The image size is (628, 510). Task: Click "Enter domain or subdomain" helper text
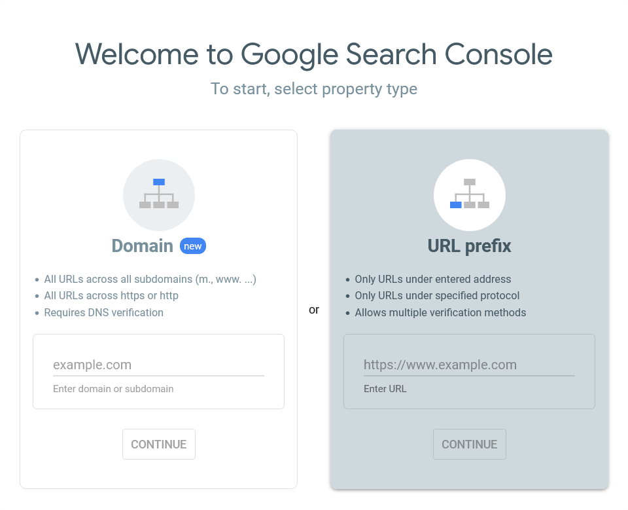pos(113,389)
